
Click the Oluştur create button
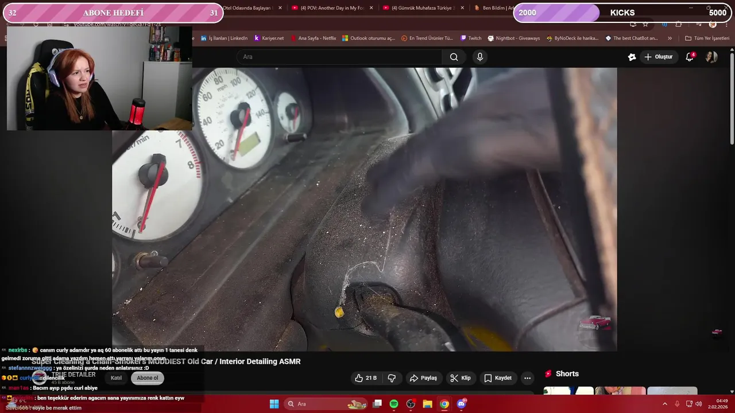click(x=659, y=57)
